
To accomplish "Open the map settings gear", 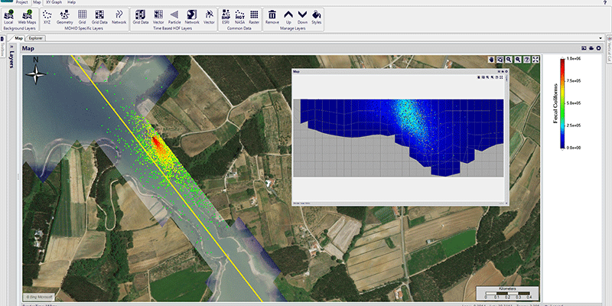I will pyautogui.click(x=598, y=48).
